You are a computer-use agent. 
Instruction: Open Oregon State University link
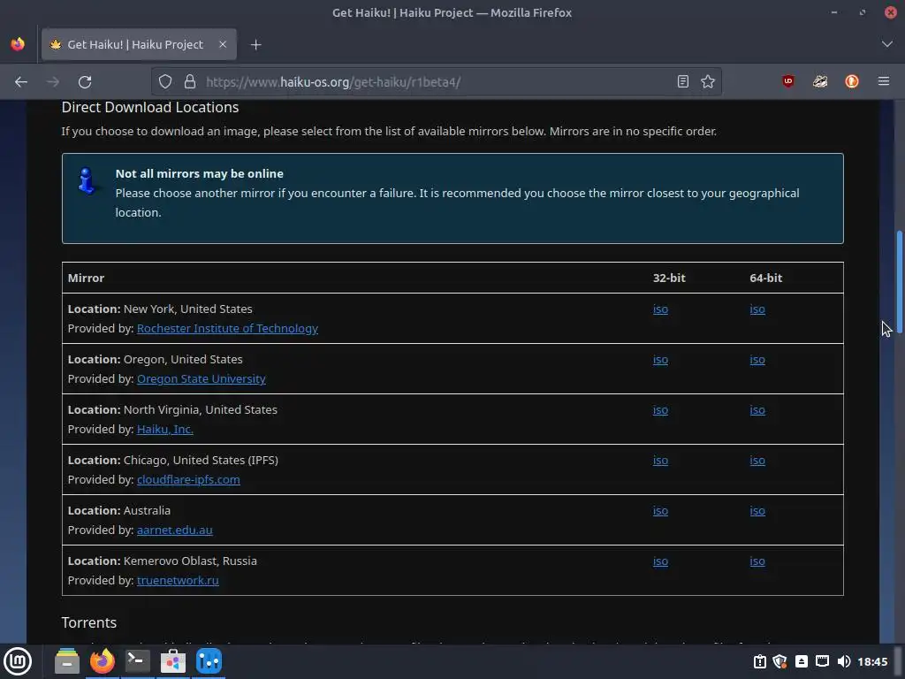click(x=202, y=378)
